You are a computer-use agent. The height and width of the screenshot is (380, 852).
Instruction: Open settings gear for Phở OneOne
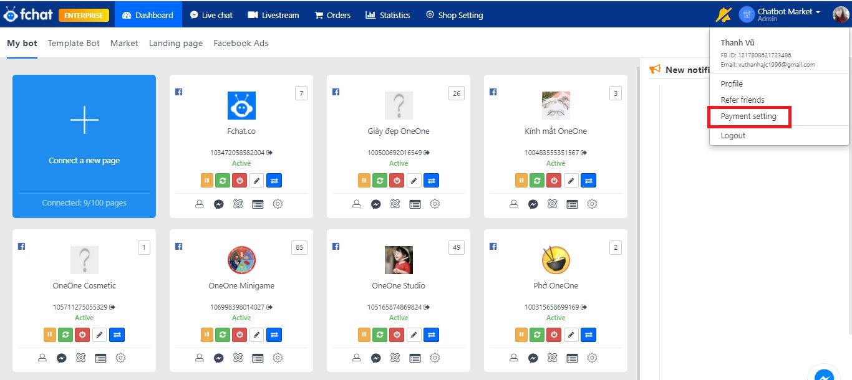pyautogui.click(x=593, y=358)
